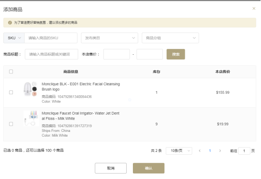Click the Monclique BLK - E001 product title
The width and height of the screenshot is (261, 179).
[x=81, y=87]
